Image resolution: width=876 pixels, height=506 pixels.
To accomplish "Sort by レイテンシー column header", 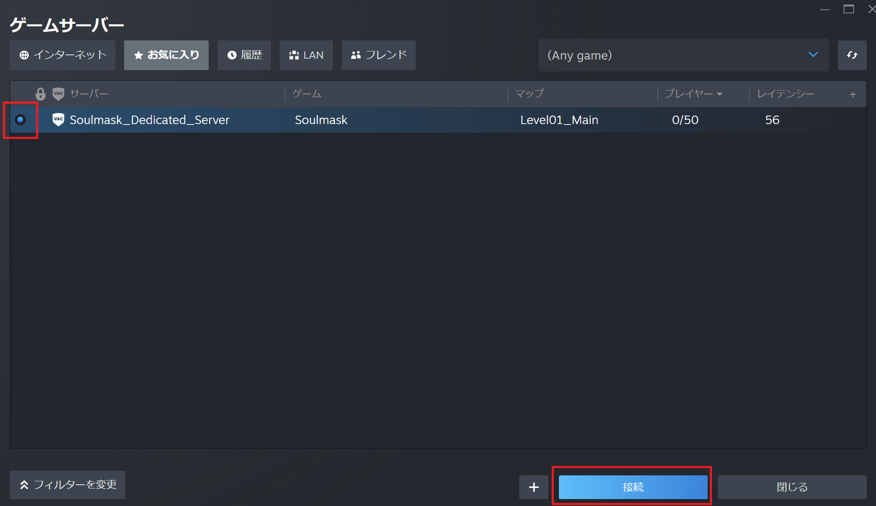I will [x=786, y=94].
